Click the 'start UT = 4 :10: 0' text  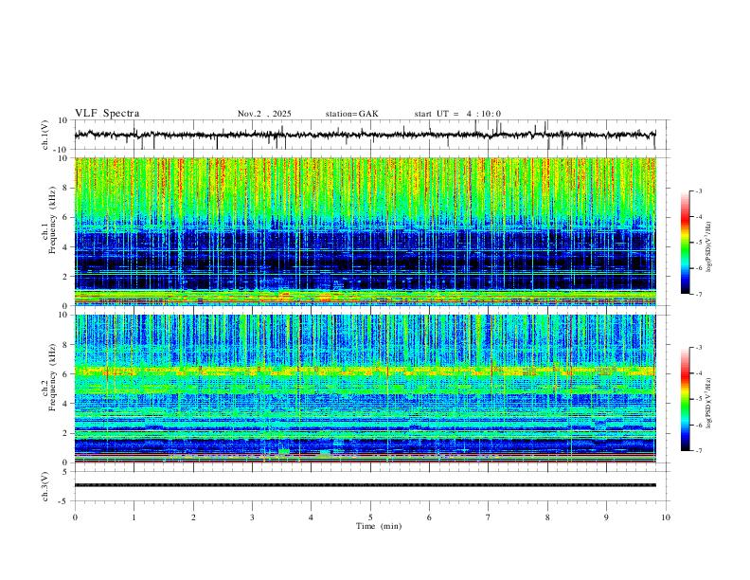(457, 114)
